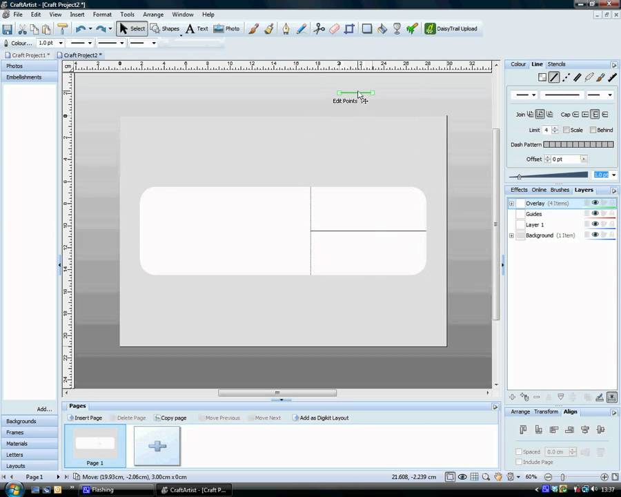Click the line width slider
Screen dimensions: 621x497
pos(548,175)
